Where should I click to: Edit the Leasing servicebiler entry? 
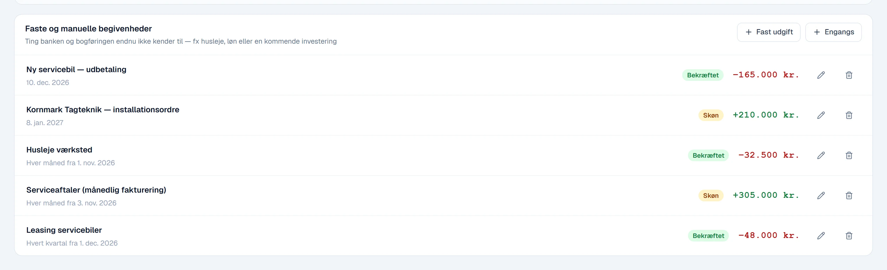tap(821, 236)
